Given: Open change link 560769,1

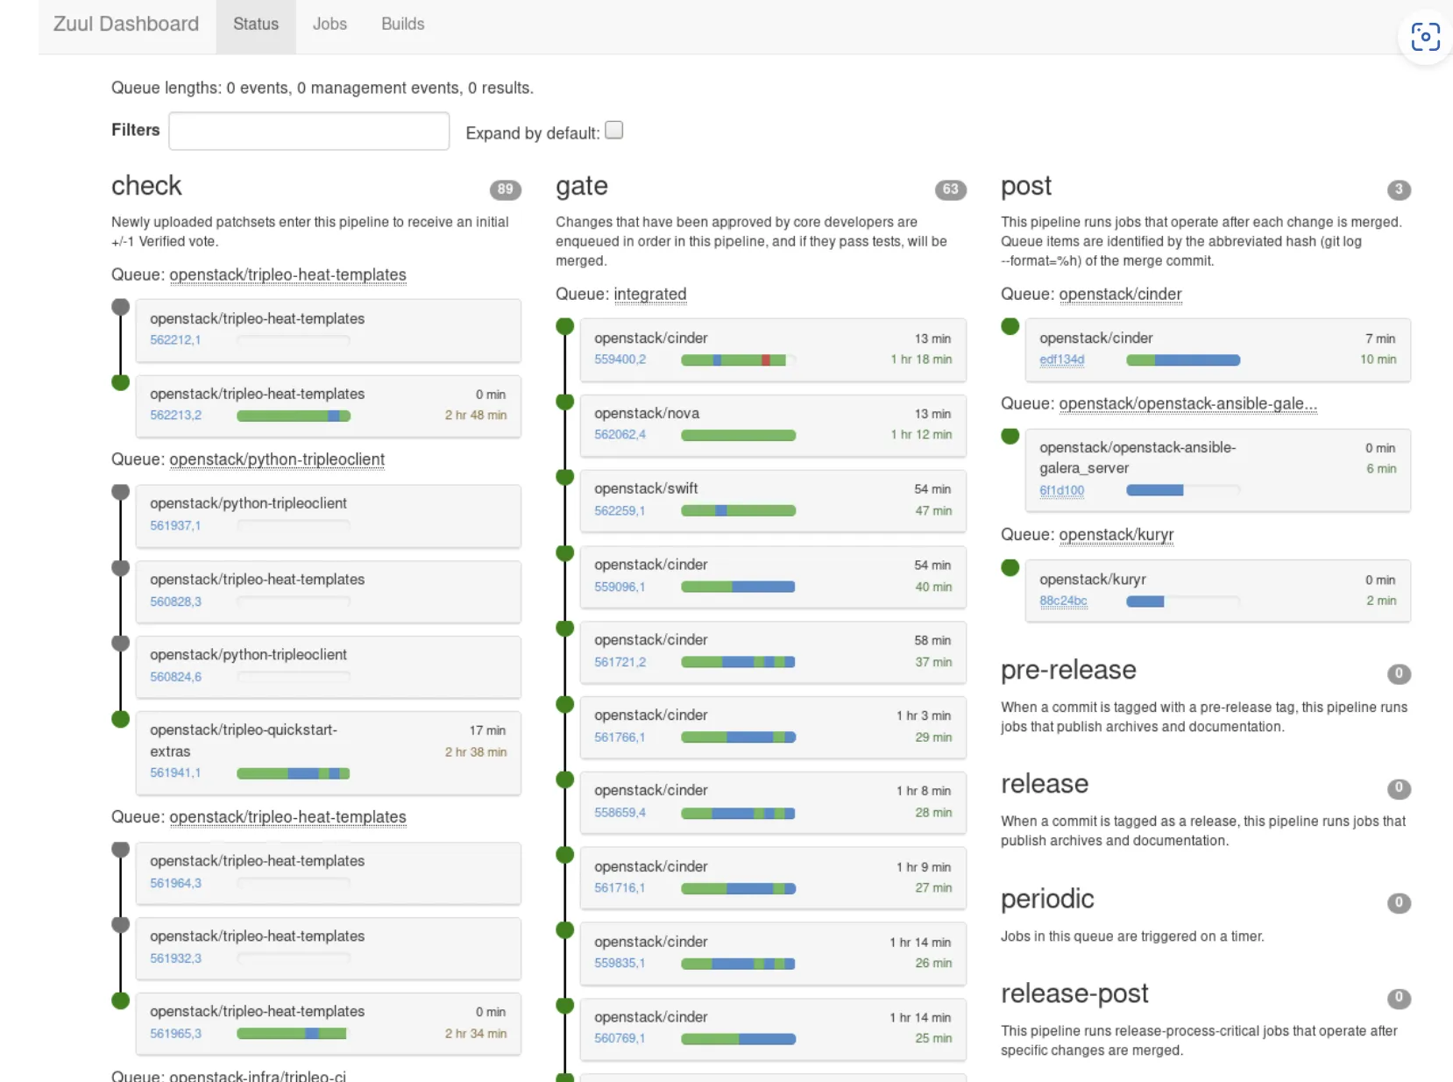Looking at the screenshot, I should click(620, 1039).
